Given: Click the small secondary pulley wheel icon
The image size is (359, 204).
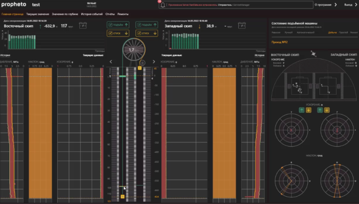Looking at the screenshot, I should coord(142,63).
